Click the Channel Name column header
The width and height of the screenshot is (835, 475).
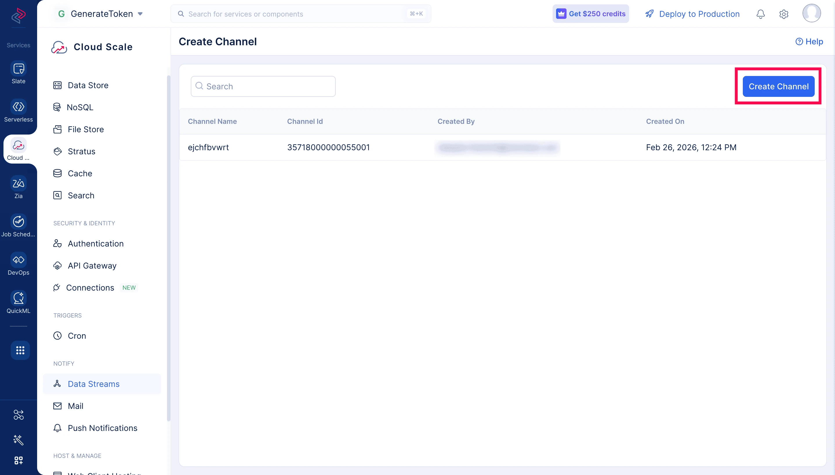tap(212, 121)
